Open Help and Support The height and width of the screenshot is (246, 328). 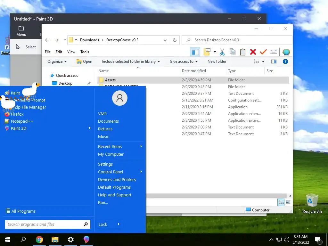pos(115,195)
